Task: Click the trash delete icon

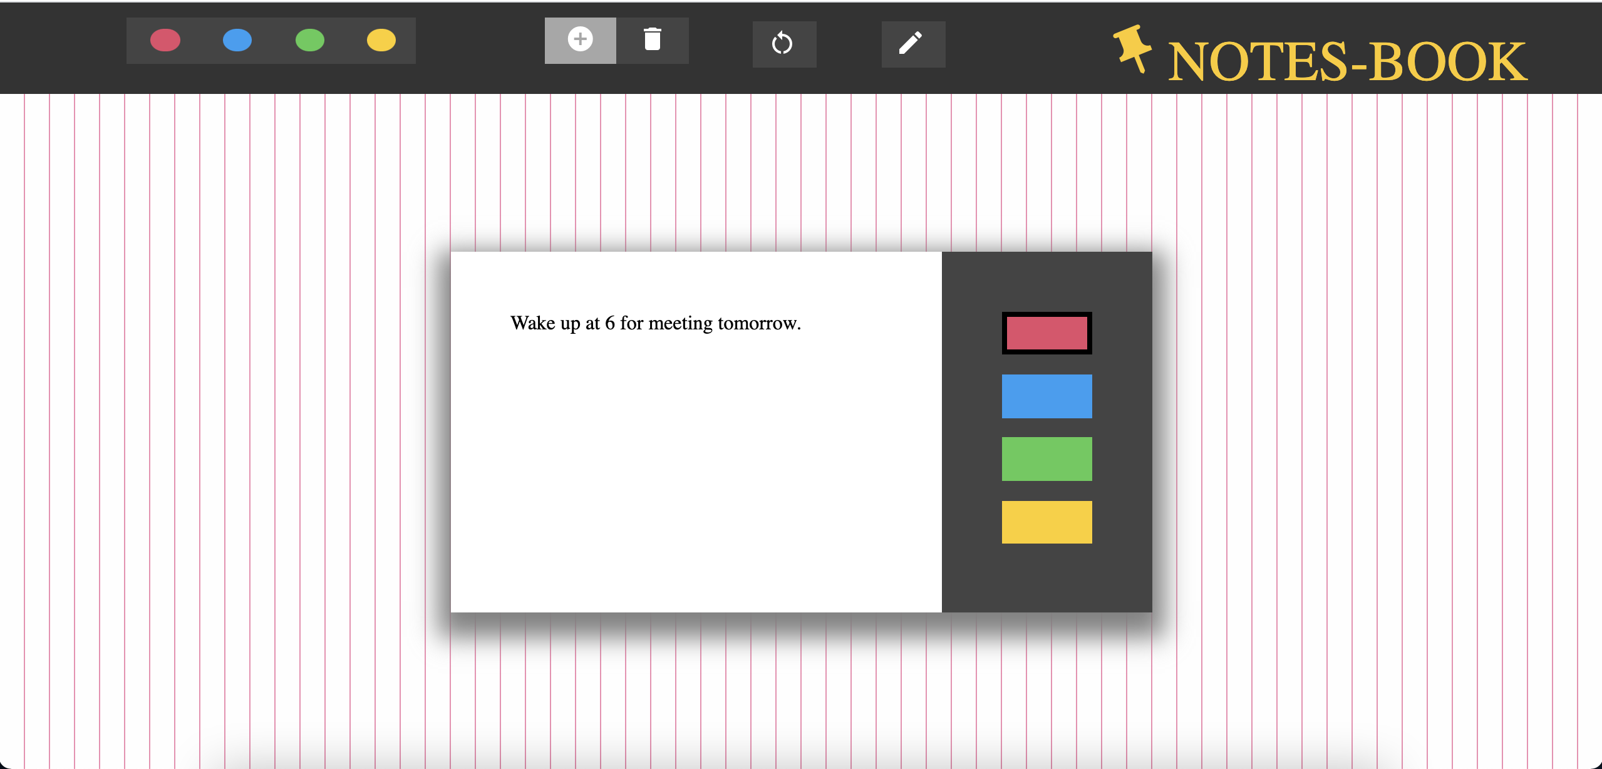Action: click(653, 39)
